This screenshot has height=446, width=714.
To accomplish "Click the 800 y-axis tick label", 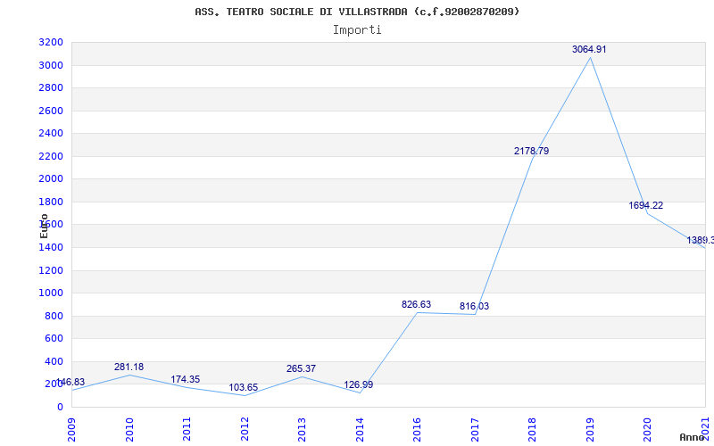I will [54, 316].
